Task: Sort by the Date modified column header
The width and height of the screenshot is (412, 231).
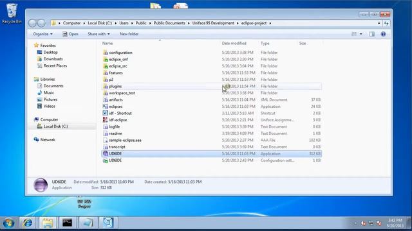Action: click(x=234, y=43)
